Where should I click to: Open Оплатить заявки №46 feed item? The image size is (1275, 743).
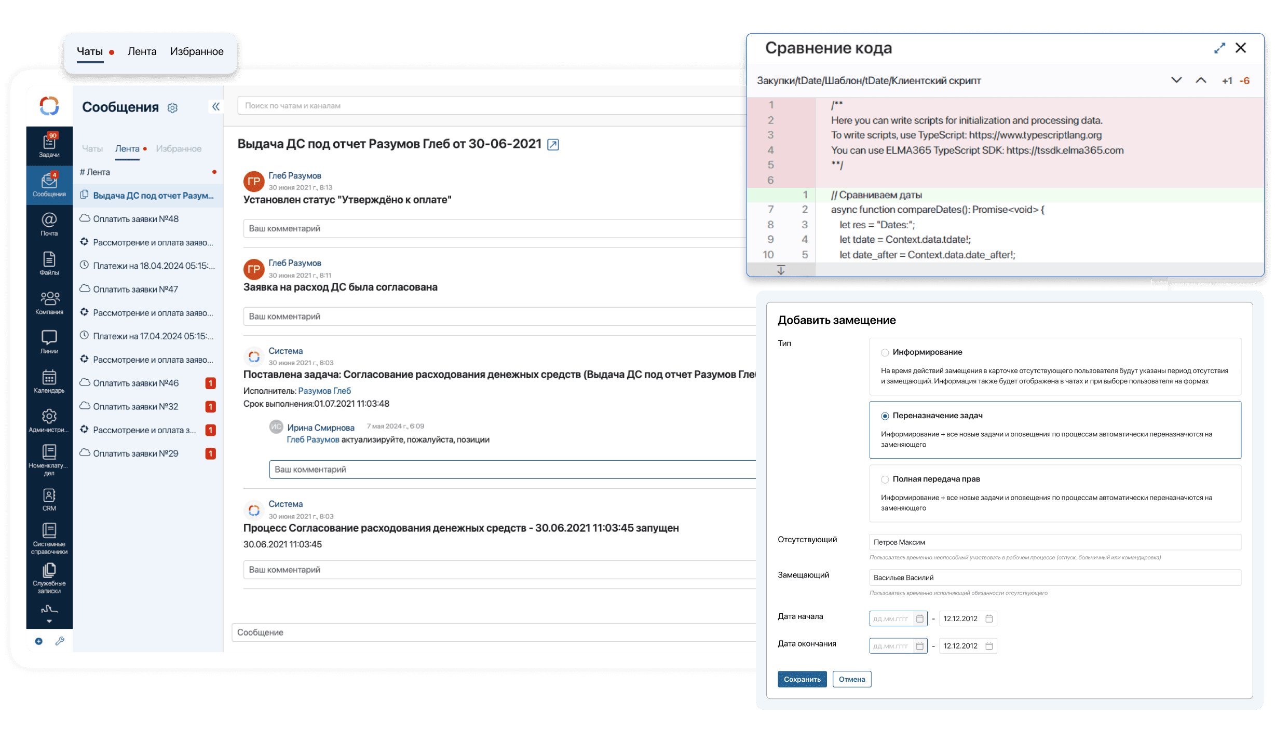pos(148,383)
